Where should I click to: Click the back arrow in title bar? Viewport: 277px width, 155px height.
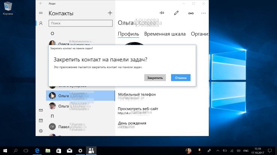click(x=41, y=3)
